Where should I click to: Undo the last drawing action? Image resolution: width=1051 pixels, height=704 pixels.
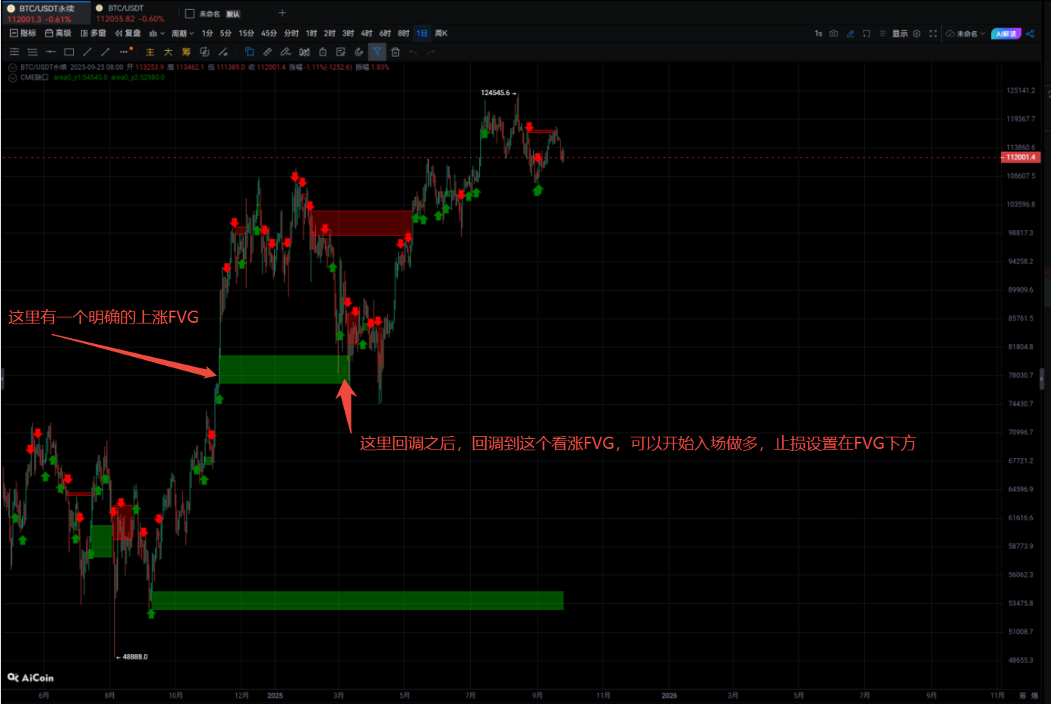(413, 52)
